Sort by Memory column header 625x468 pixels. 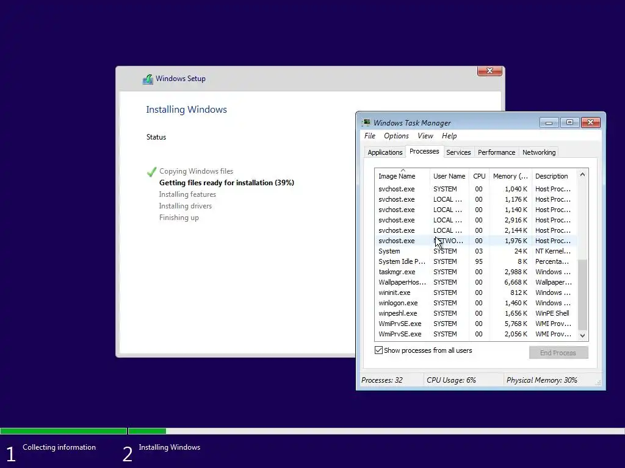[510, 176]
